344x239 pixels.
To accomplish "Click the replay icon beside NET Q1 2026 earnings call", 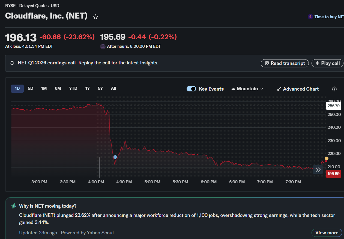I will coord(12,63).
